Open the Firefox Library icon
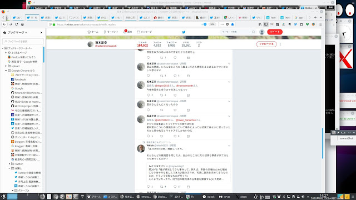The image size is (356, 200). click(260, 24)
